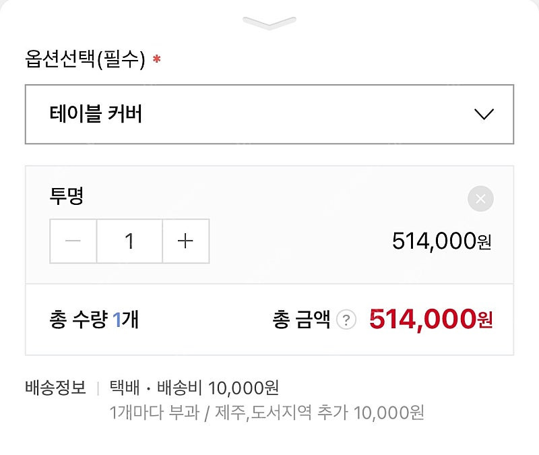539x455 pixels.
Task: Collapse the panel using the top chevron
Action: click(269, 20)
